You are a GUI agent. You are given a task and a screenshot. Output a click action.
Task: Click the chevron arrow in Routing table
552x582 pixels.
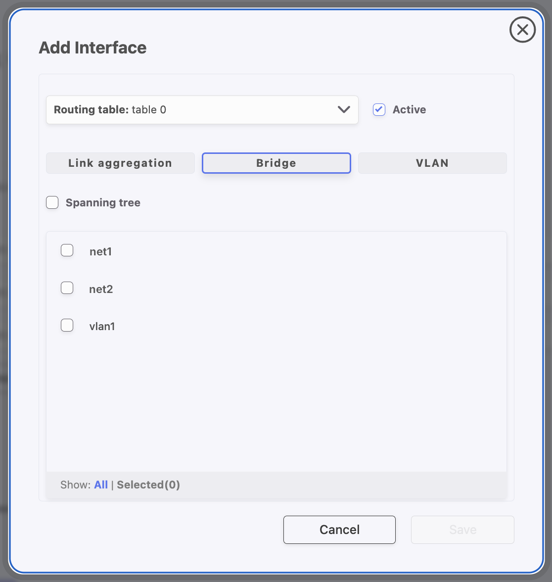click(344, 110)
